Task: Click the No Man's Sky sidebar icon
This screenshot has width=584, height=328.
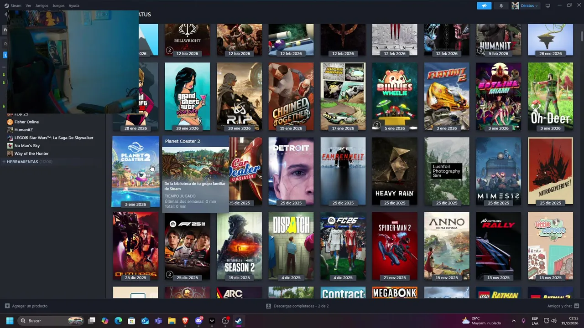Action: (10, 146)
